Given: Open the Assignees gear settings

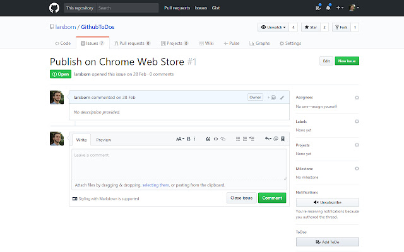Looking at the screenshot, I should 357,98.
